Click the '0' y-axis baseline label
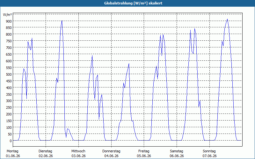Screen dimensions: 255x159 point(11,141)
